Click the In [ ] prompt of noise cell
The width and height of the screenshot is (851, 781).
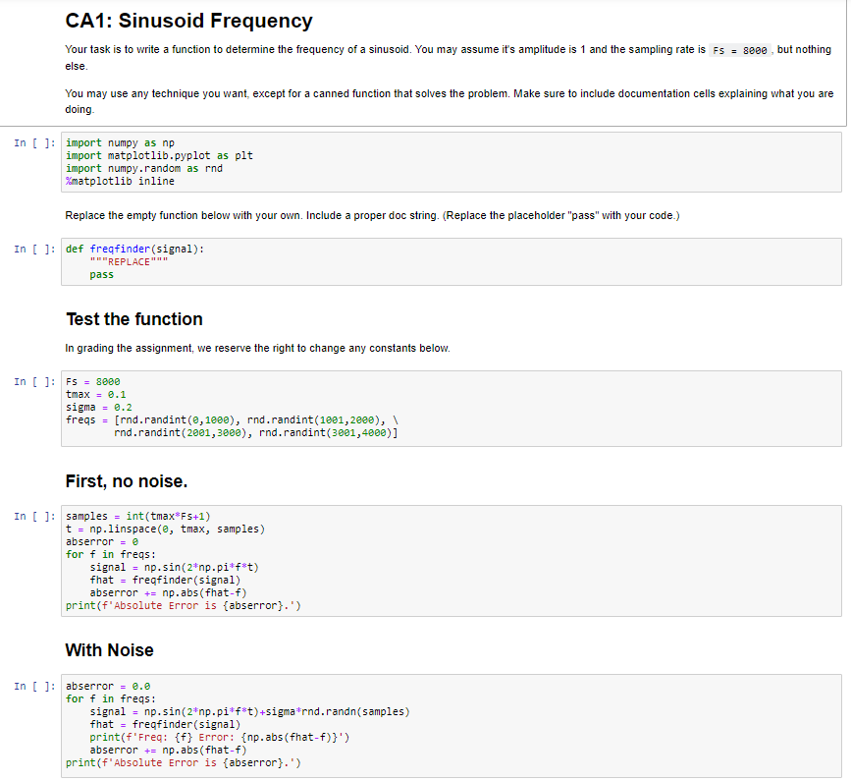click(x=34, y=687)
